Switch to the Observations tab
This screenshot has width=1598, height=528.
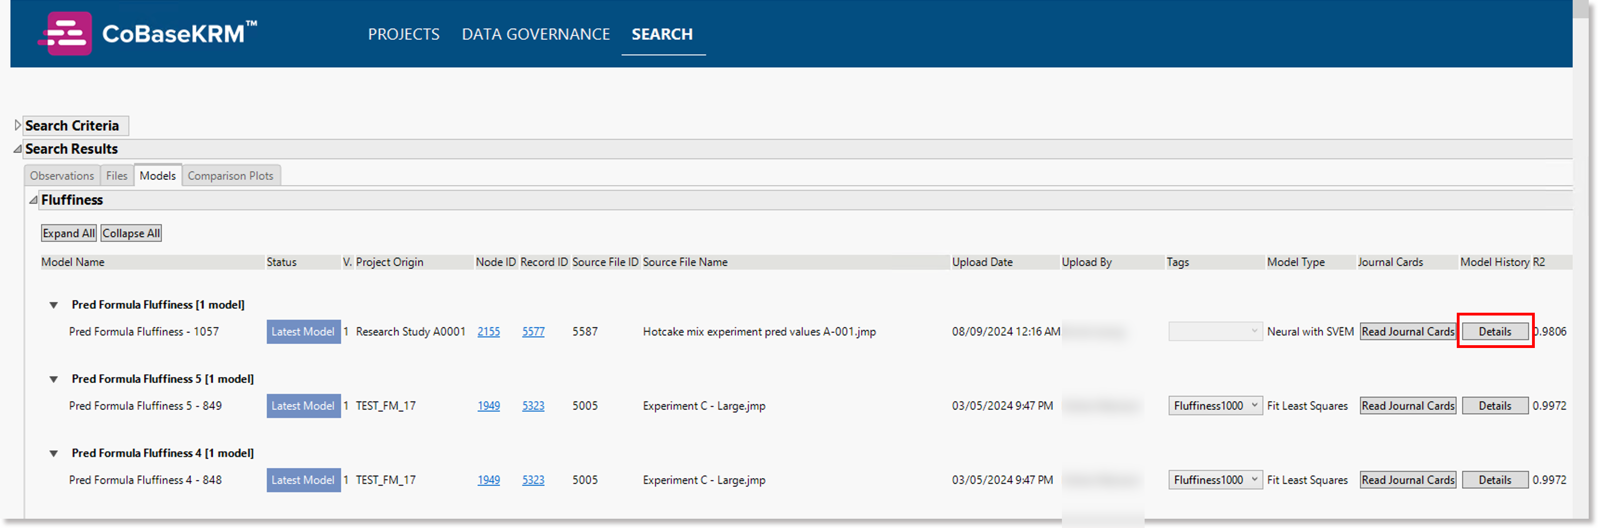[62, 176]
